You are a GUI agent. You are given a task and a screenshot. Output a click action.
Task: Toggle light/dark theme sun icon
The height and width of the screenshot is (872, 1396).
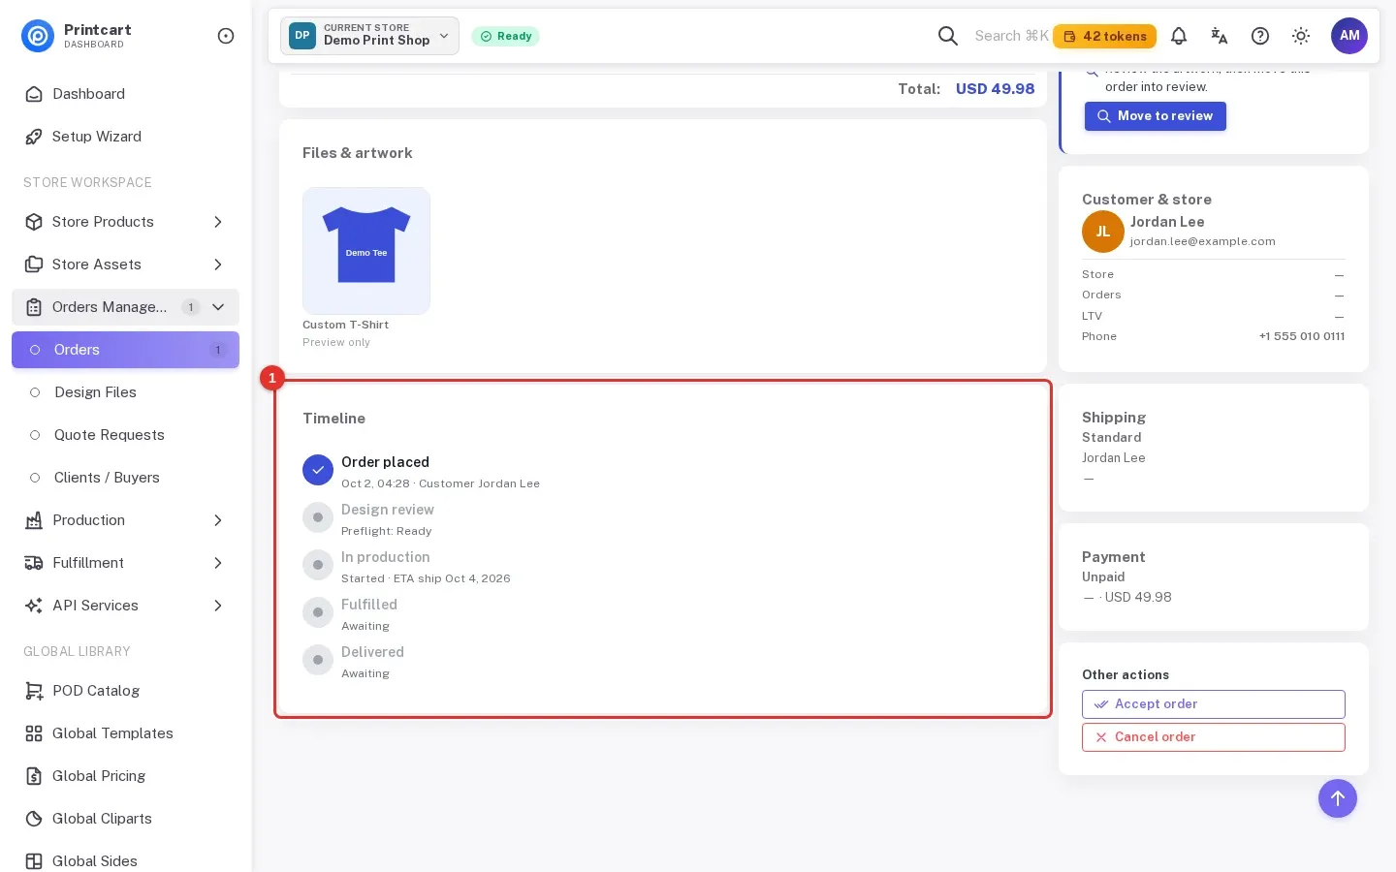1301,36
